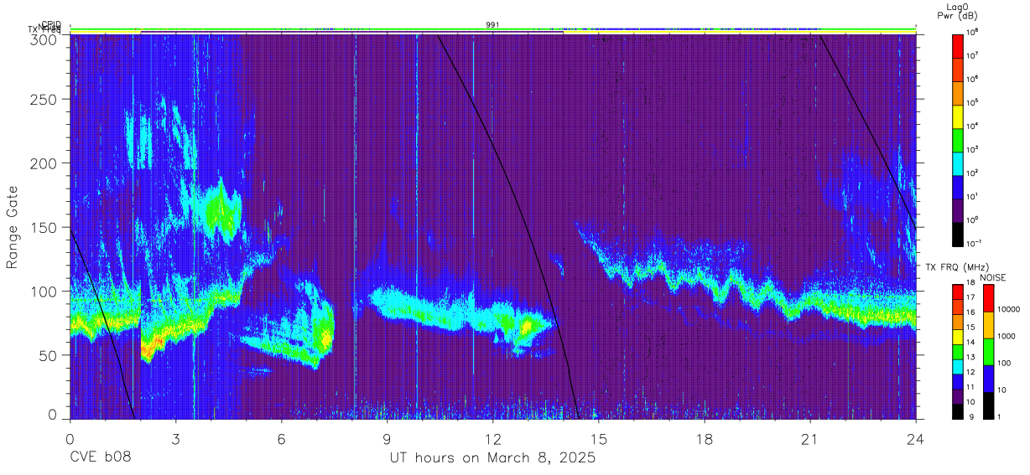Click the "1000" label on NOISE scale
Screen dimensions: 1030x475
tap(1007, 336)
